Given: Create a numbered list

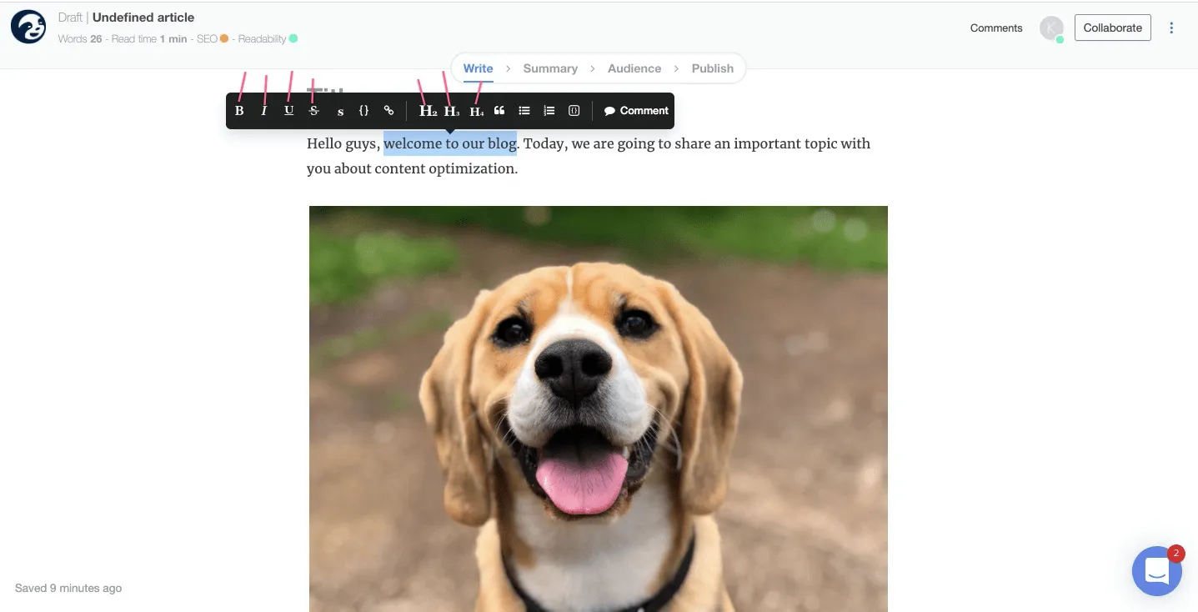Looking at the screenshot, I should point(549,111).
